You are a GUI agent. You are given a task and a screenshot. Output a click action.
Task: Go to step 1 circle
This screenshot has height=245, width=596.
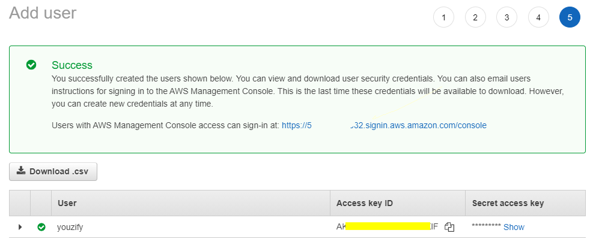click(443, 17)
